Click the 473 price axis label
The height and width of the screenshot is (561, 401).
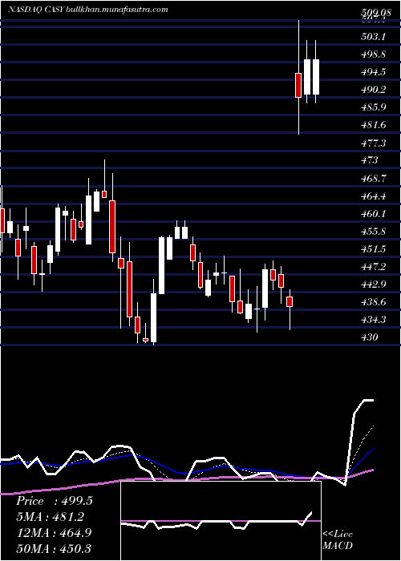370,160
